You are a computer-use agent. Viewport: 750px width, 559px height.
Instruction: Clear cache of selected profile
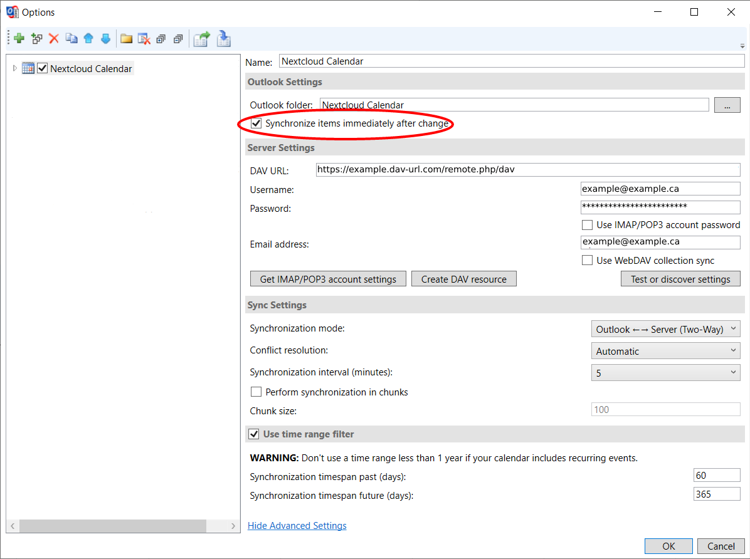click(x=144, y=39)
